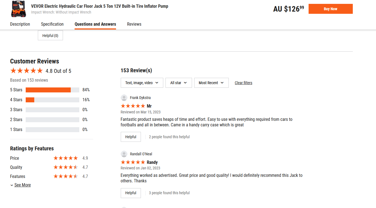Open the All star filter dropdown
The image size is (376, 208).
[178, 83]
